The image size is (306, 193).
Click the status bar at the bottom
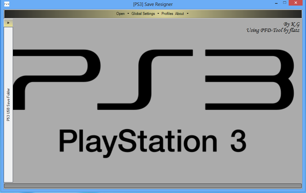pos(153,185)
